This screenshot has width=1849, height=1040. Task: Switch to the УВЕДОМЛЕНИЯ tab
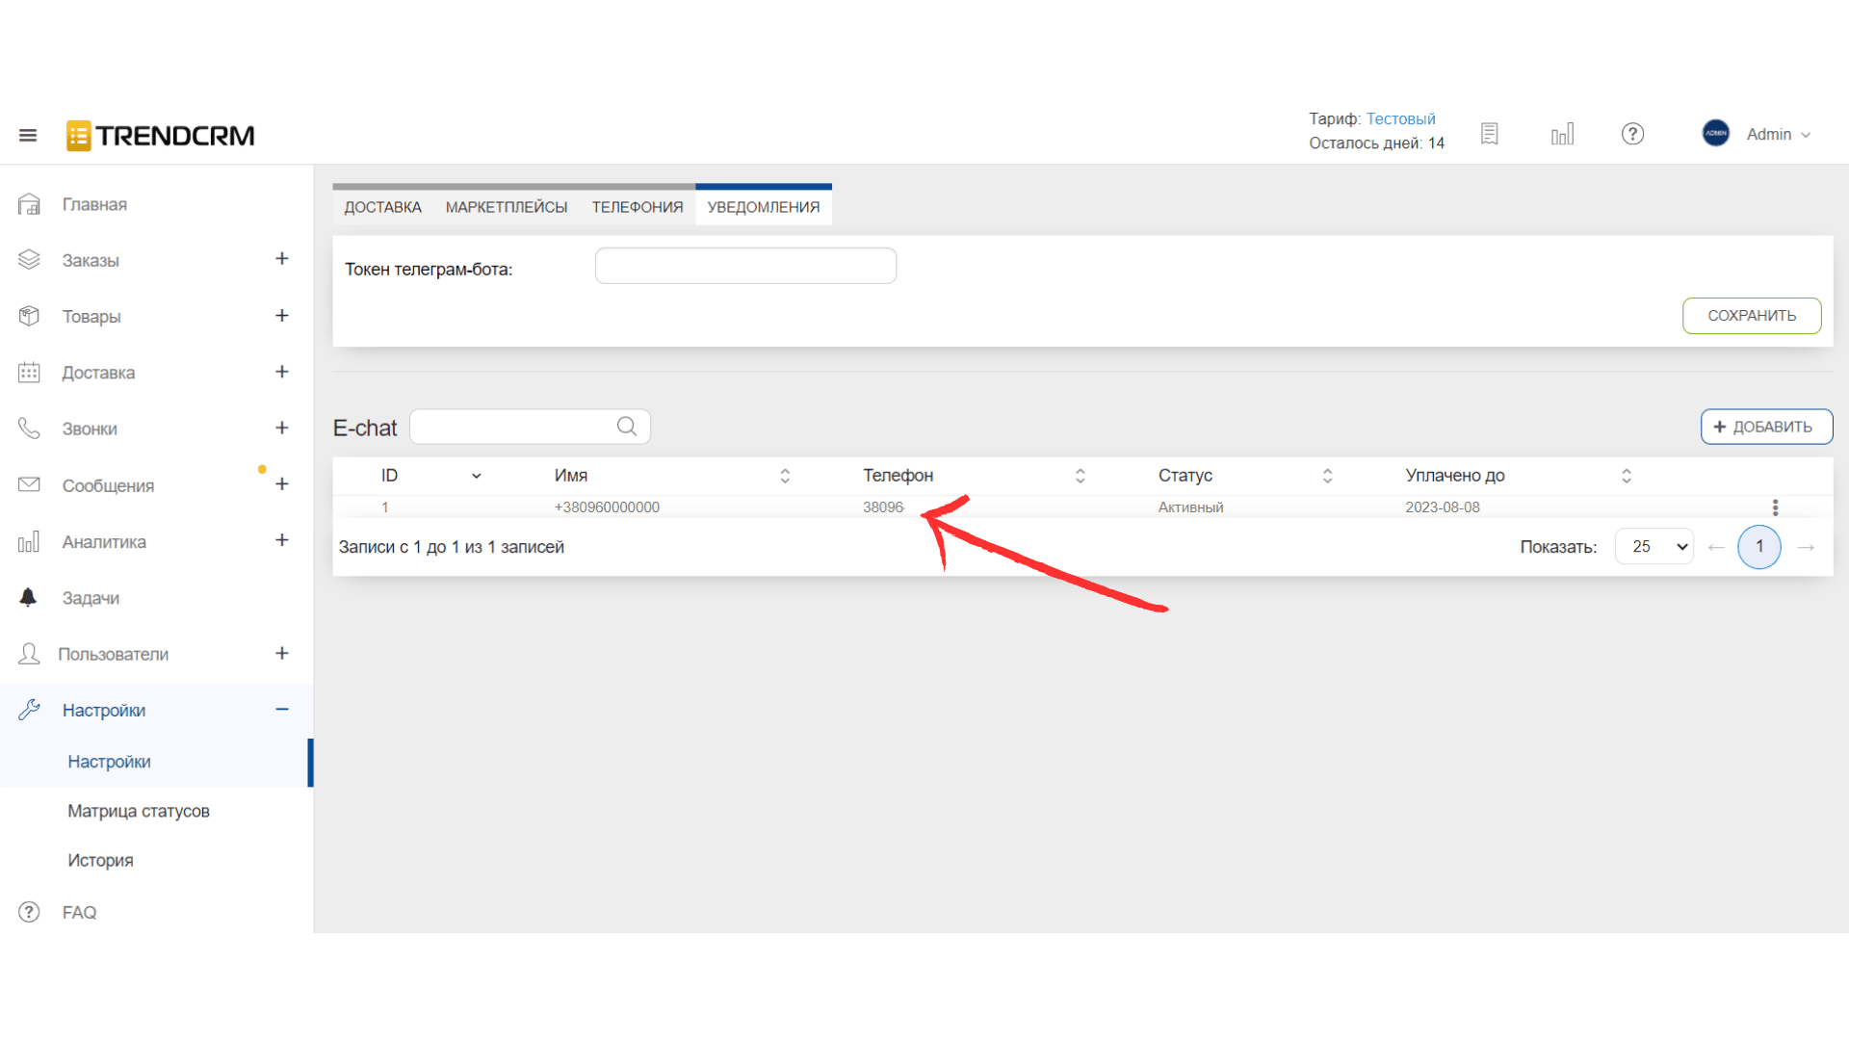point(764,207)
